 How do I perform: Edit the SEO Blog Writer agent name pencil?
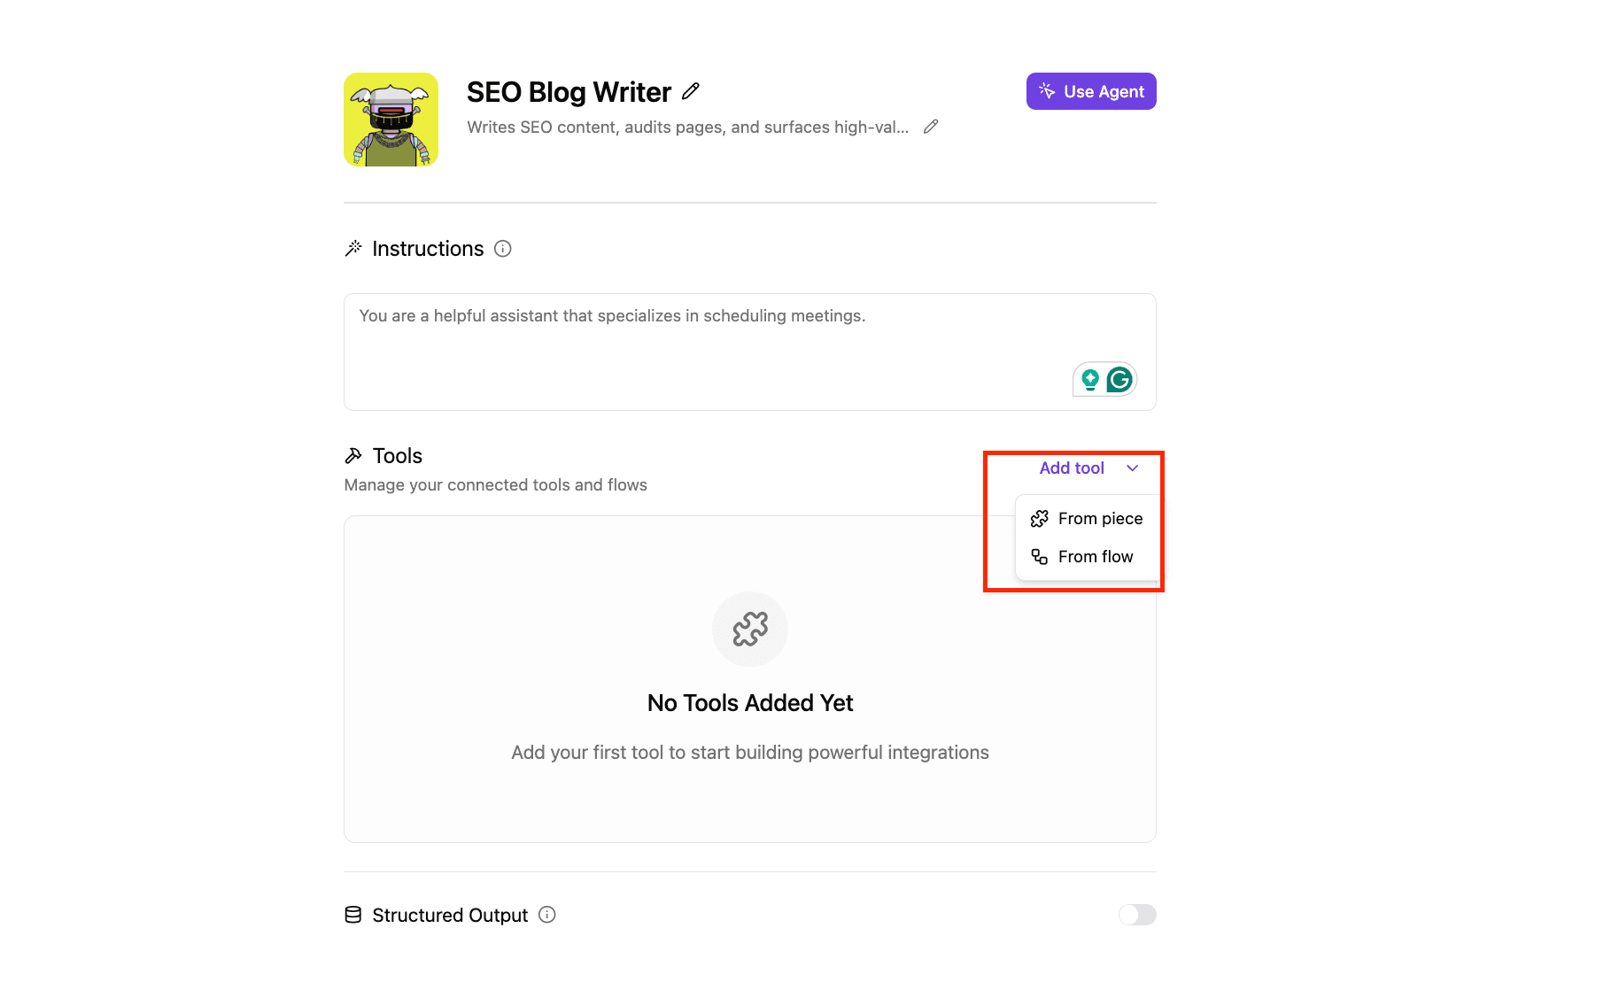point(691,91)
